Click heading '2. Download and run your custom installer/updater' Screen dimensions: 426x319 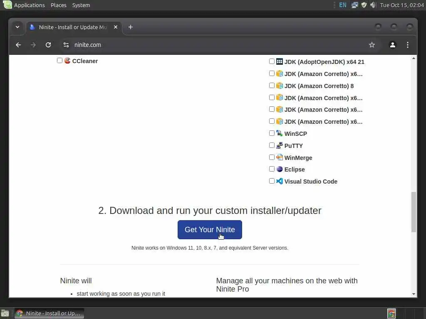(x=210, y=211)
